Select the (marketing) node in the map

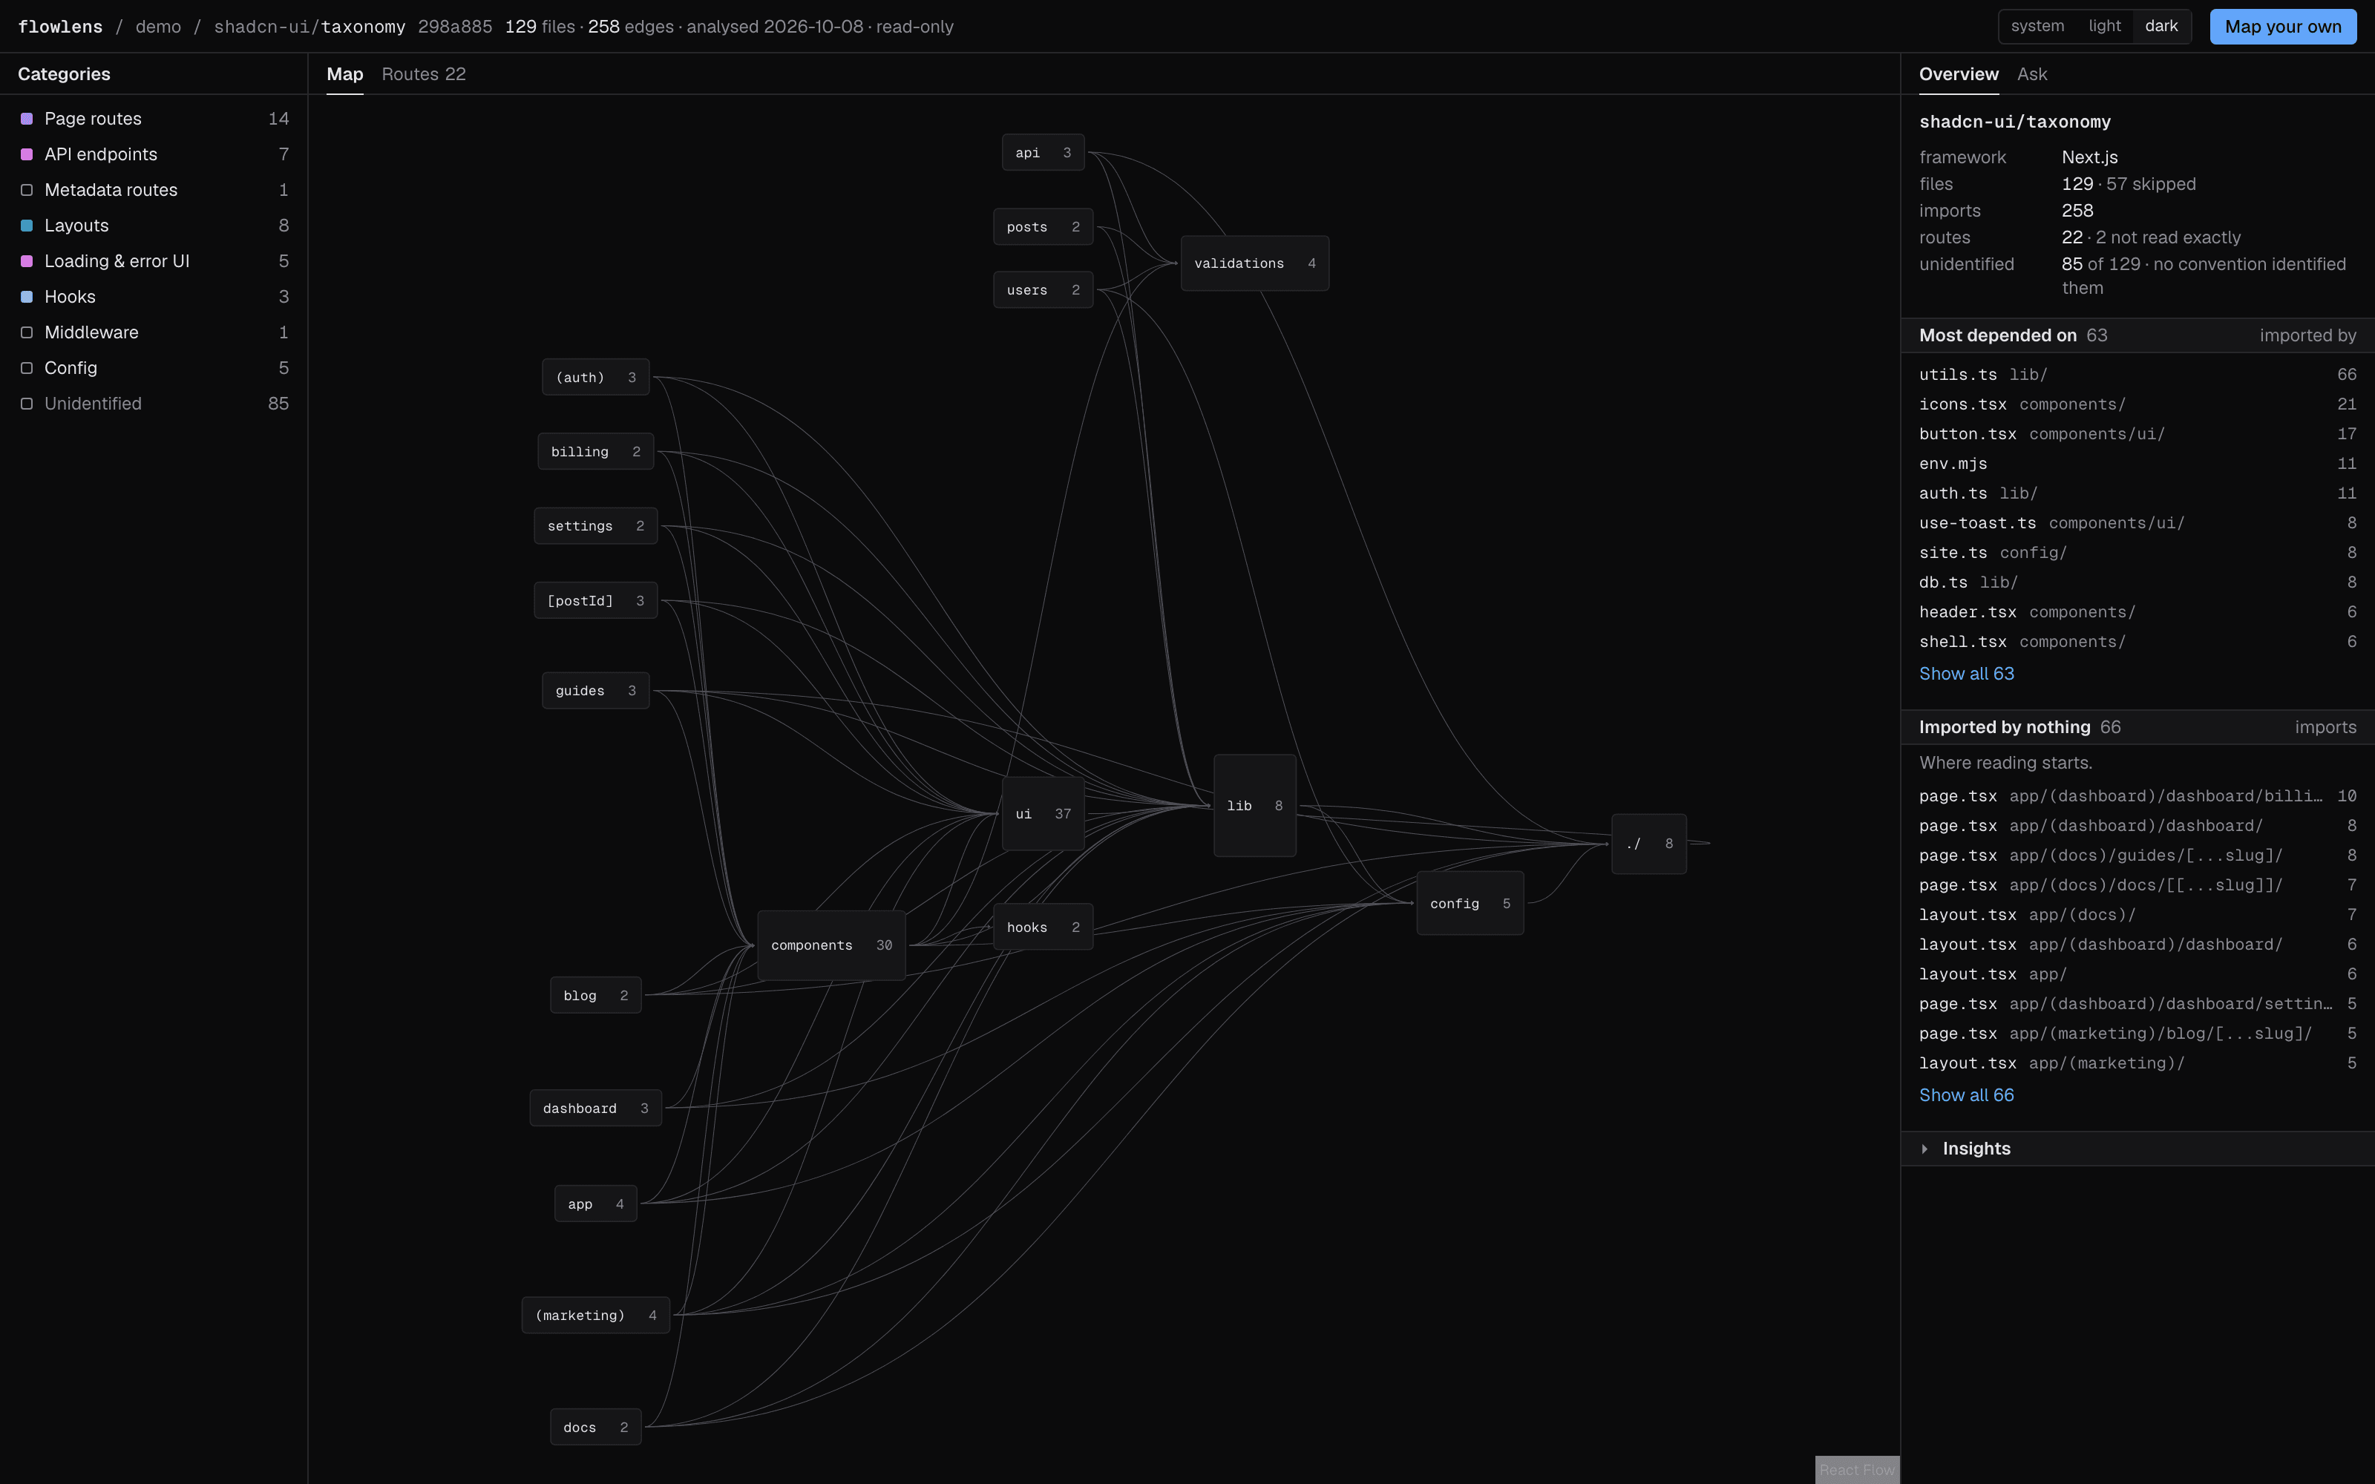click(x=594, y=1315)
